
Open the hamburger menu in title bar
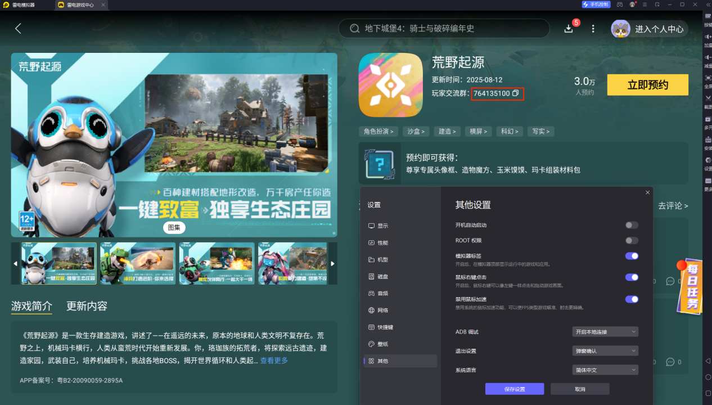(x=645, y=4)
